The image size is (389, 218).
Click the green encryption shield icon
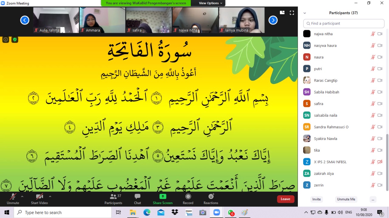15,39
